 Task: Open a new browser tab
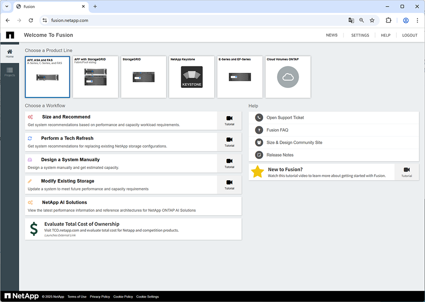pyautogui.click(x=95, y=6)
